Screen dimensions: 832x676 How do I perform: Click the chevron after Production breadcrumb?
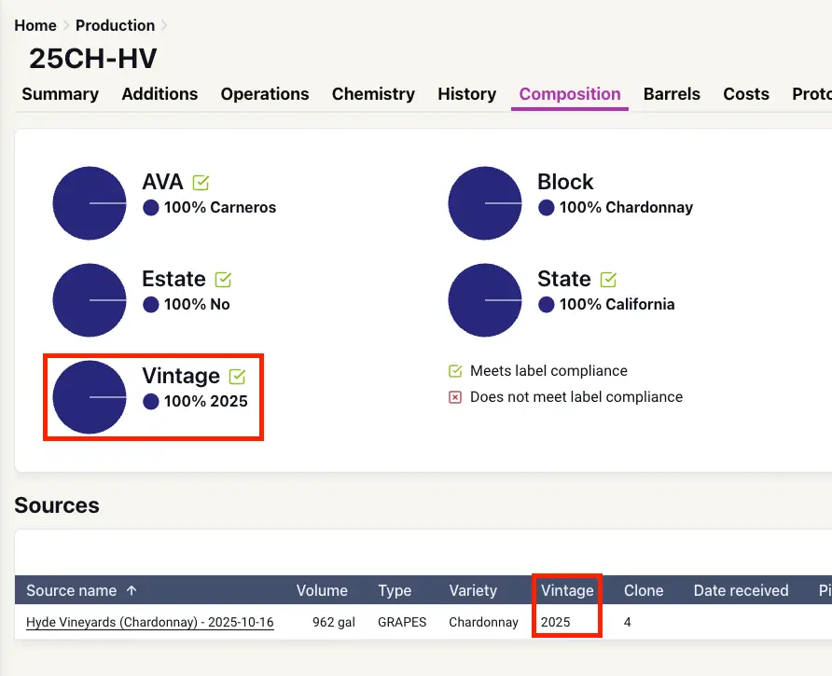tap(165, 26)
